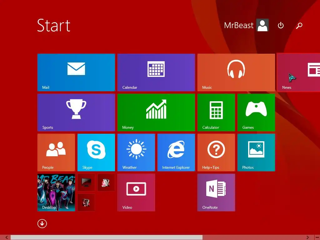Click the horizontal scrollbar thumb
This screenshot has height=240, width=320.
click(x=106, y=237)
